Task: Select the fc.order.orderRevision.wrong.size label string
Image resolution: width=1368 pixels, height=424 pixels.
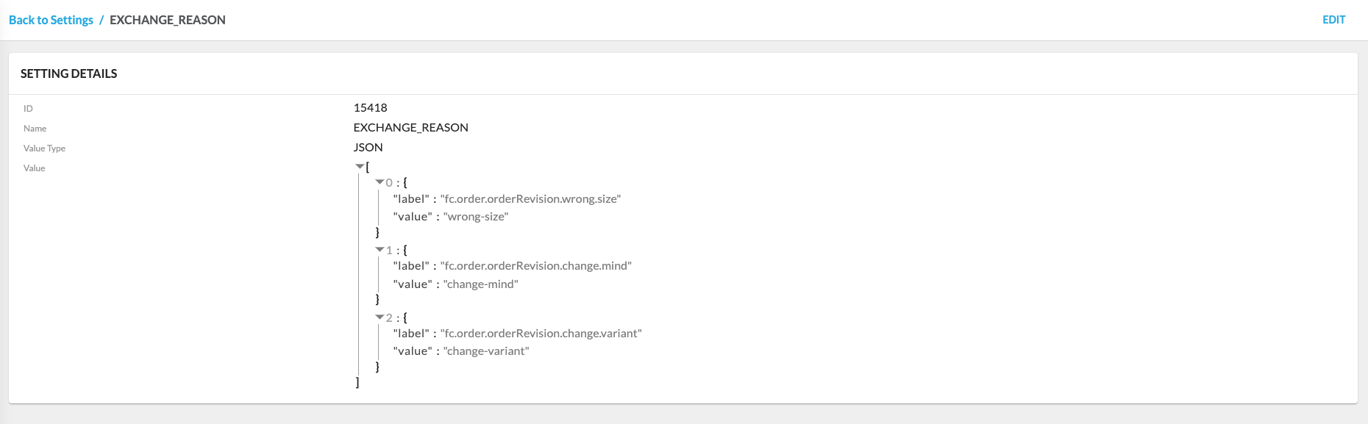Action: click(531, 198)
